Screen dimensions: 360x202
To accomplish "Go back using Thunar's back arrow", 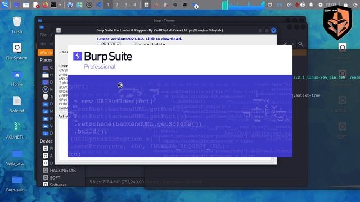I will pos(43,44).
